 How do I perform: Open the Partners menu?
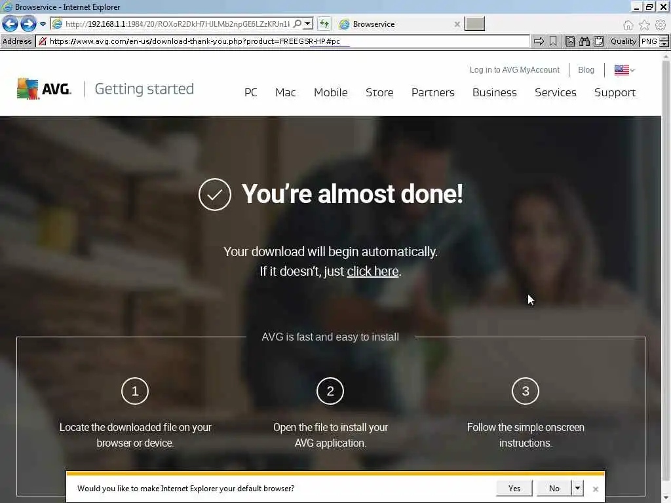[x=432, y=92]
